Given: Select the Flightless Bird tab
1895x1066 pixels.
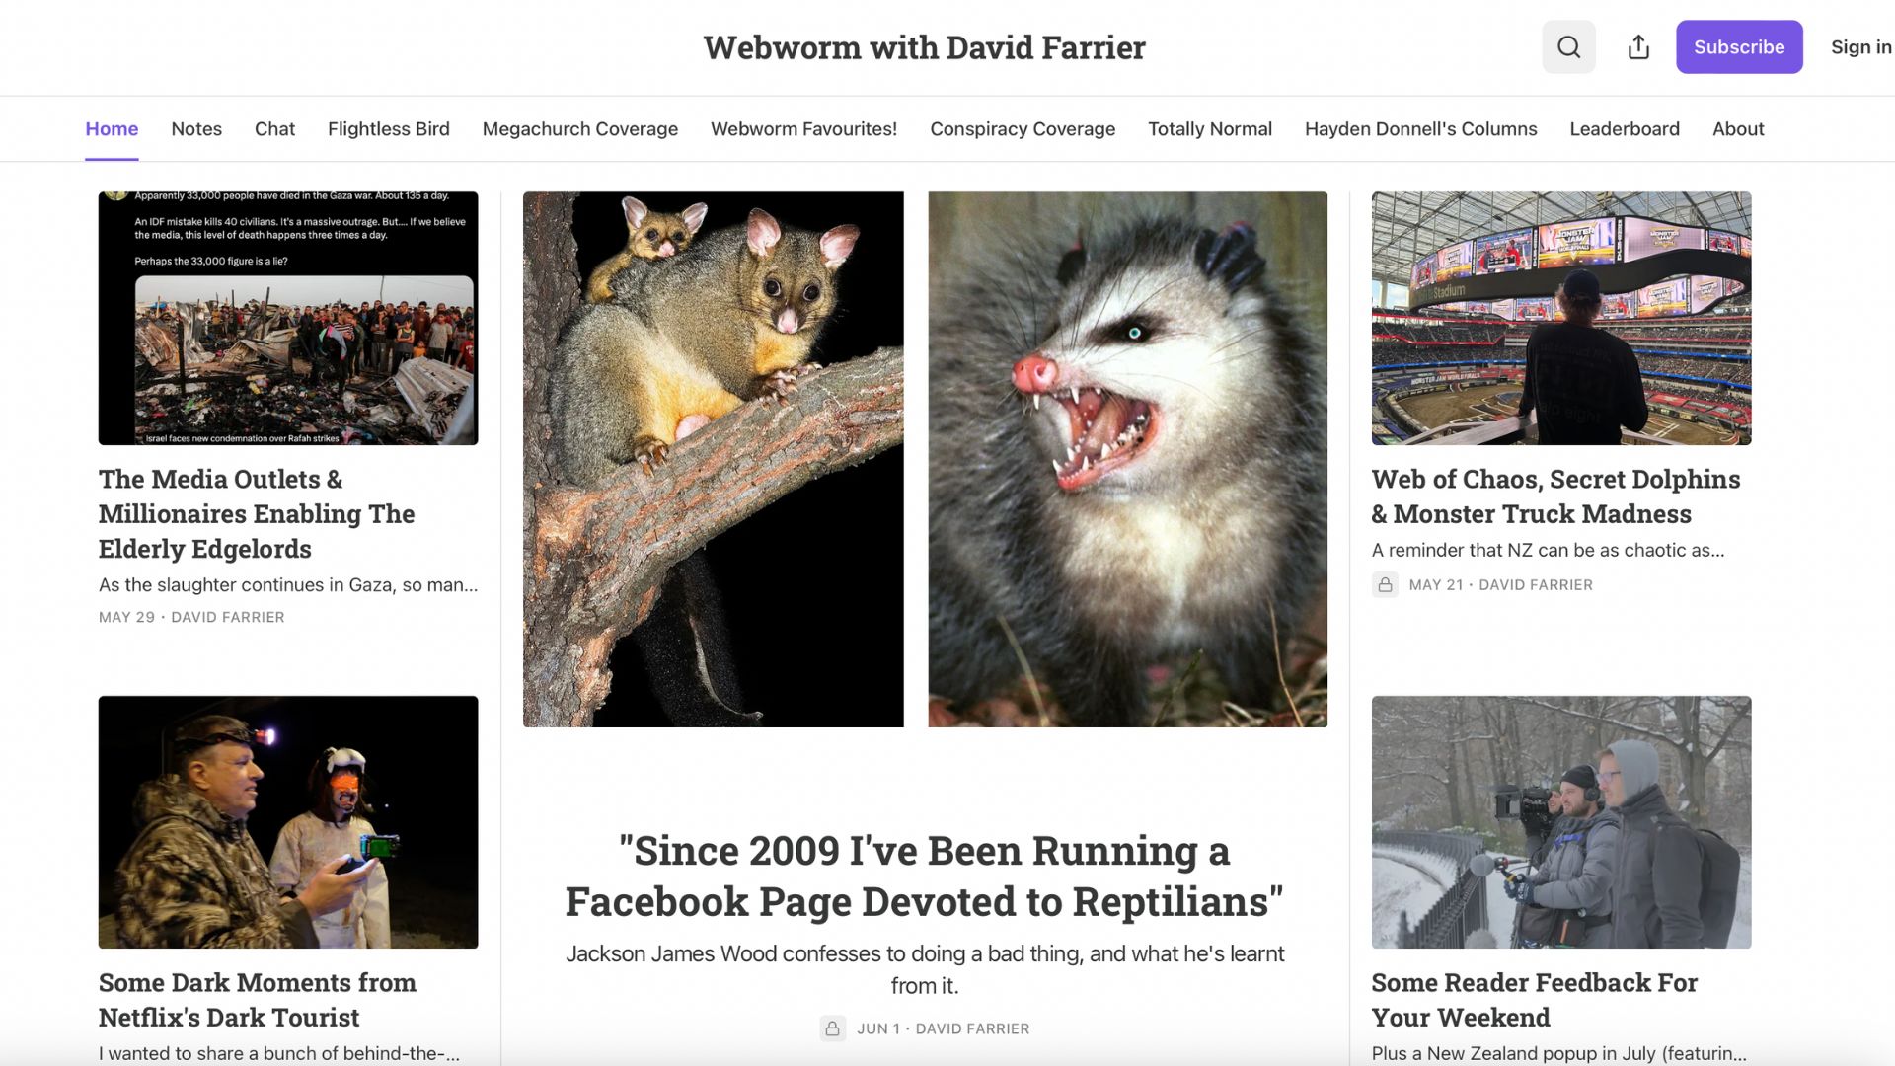Looking at the screenshot, I should (x=389, y=129).
